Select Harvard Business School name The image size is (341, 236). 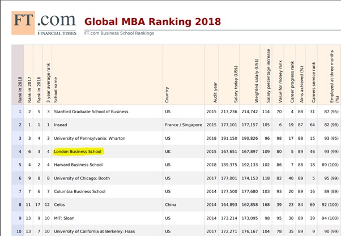(x=78, y=165)
